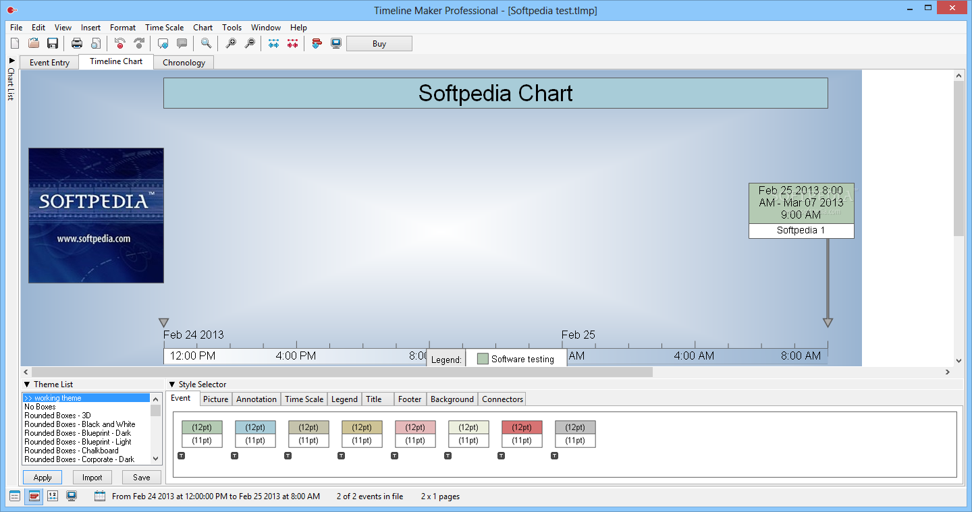Click the Undo toolbar icon
Screen dimensions: 972x512
point(120,44)
